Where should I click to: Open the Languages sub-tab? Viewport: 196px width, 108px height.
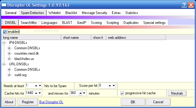49,22
